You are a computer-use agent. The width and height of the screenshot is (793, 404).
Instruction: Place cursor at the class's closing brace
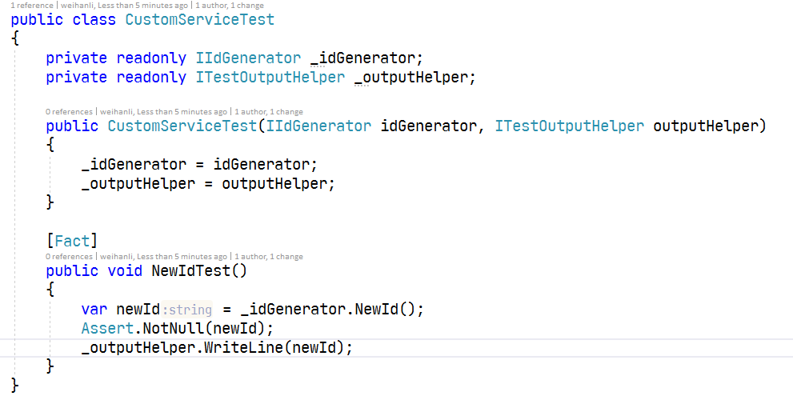15,386
